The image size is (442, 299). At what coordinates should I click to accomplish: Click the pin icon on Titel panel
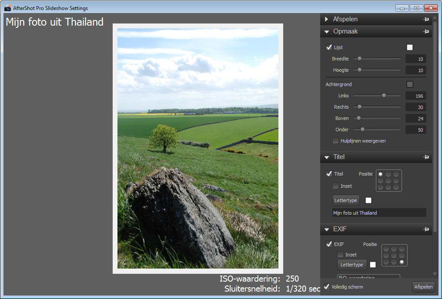point(426,157)
